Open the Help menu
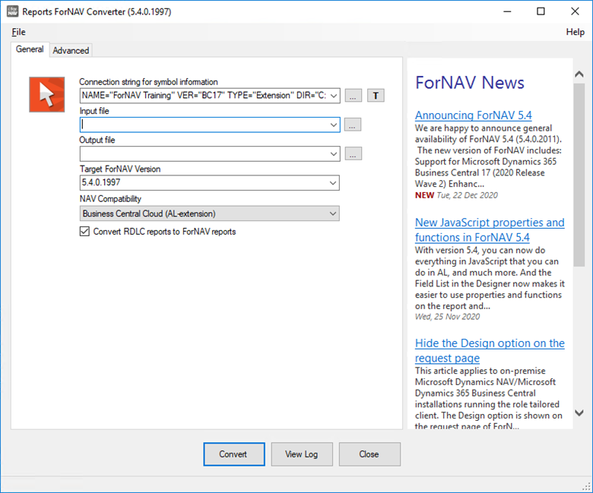Image resolution: width=593 pixels, height=493 pixels. (575, 32)
